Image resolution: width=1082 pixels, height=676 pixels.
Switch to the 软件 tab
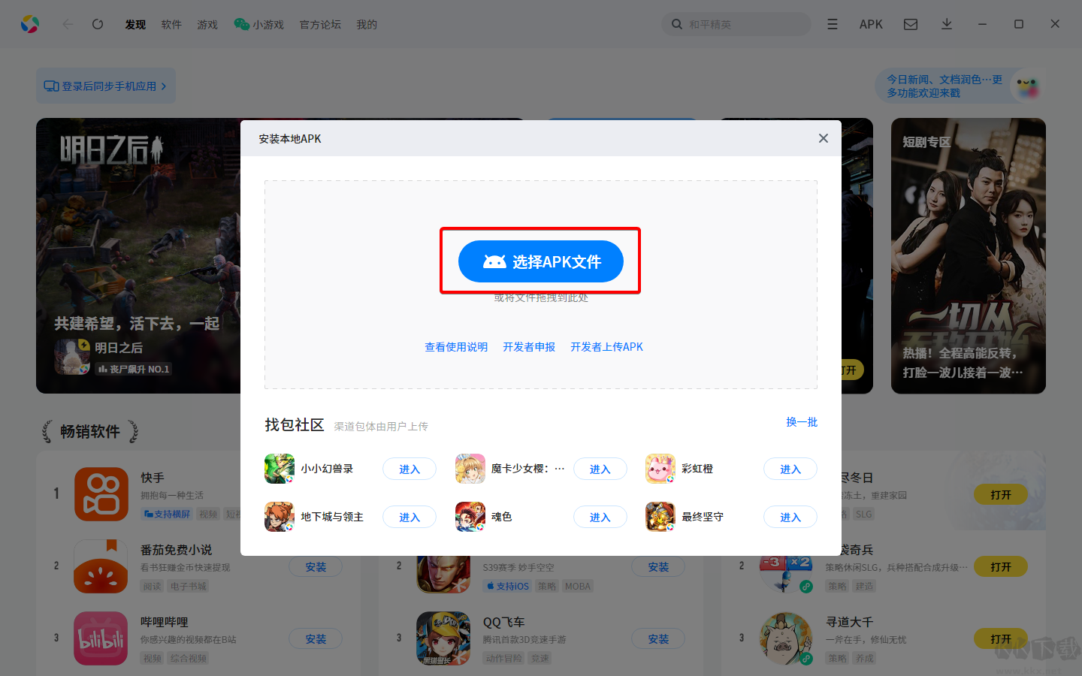click(x=171, y=24)
